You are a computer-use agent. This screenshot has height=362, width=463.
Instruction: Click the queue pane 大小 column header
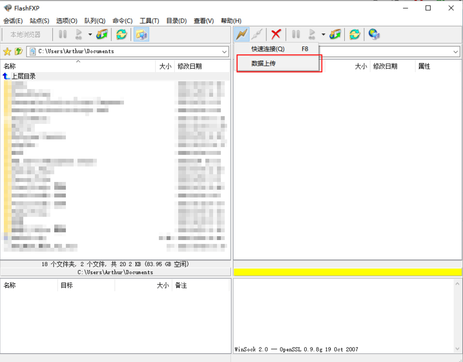click(143, 285)
